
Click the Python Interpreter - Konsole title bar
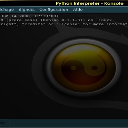(x=64, y=4)
